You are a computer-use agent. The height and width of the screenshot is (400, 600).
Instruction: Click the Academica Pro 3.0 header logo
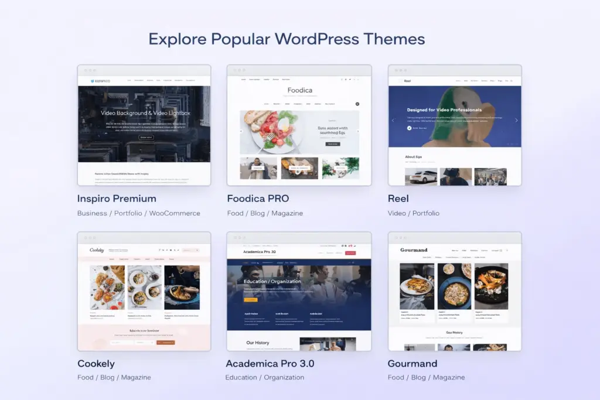pyautogui.click(x=259, y=252)
